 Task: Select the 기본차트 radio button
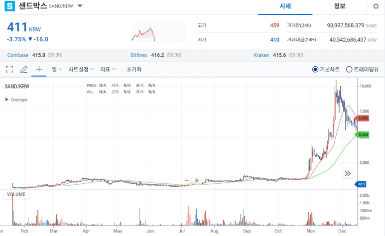coord(315,70)
